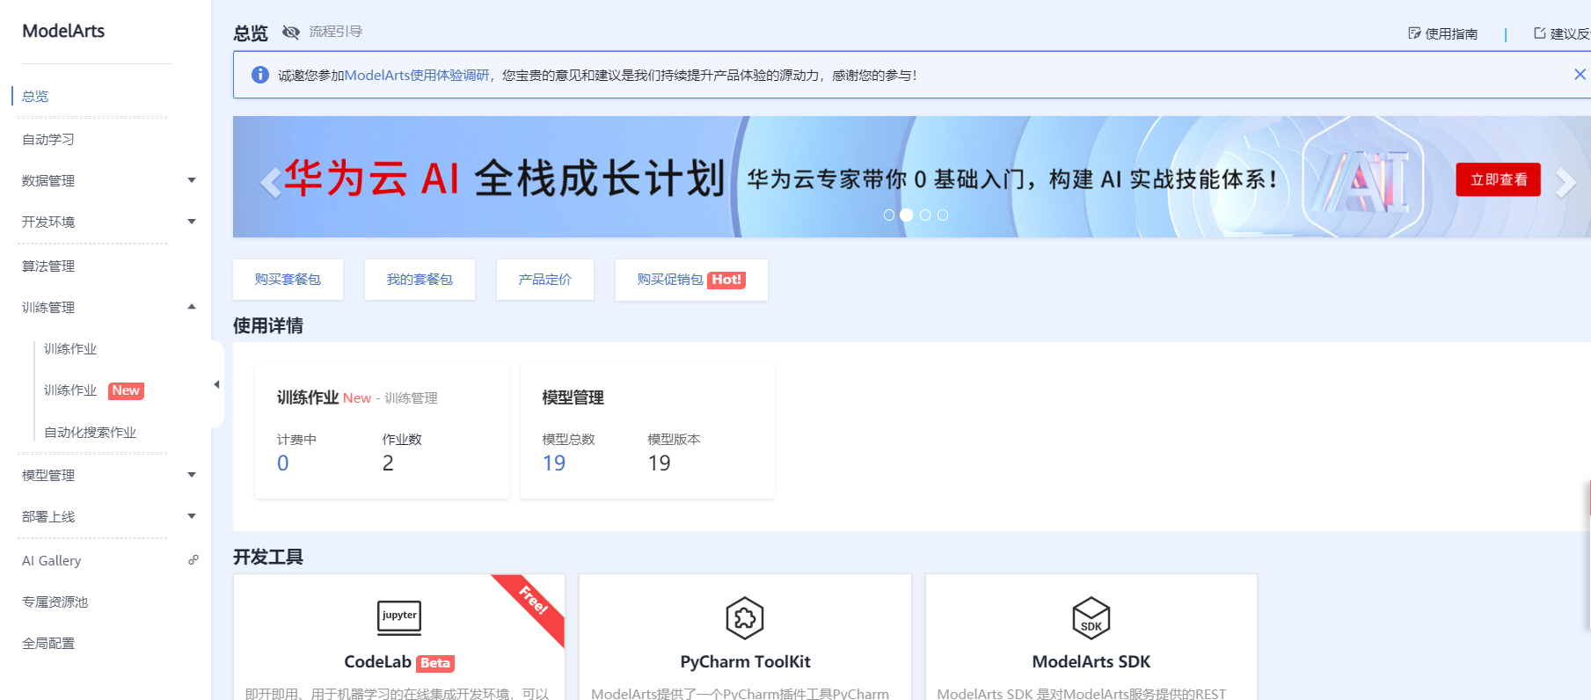Close the survey notice bar
The image size is (1591, 700).
pyautogui.click(x=1580, y=75)
